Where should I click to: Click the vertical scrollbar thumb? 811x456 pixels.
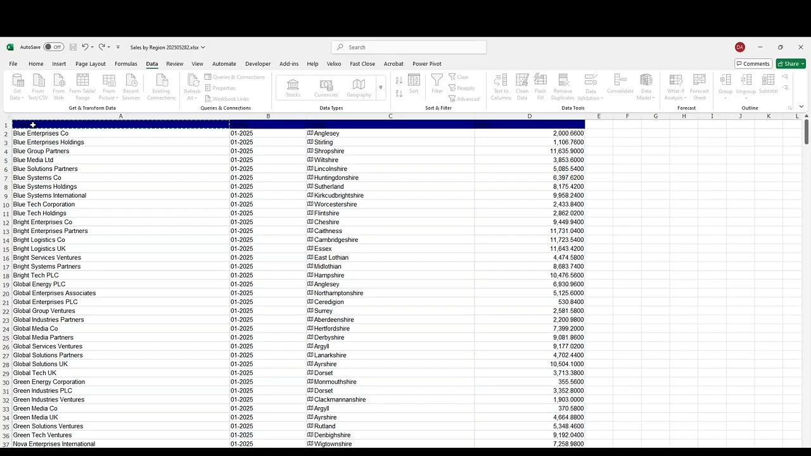click(806, 132)
